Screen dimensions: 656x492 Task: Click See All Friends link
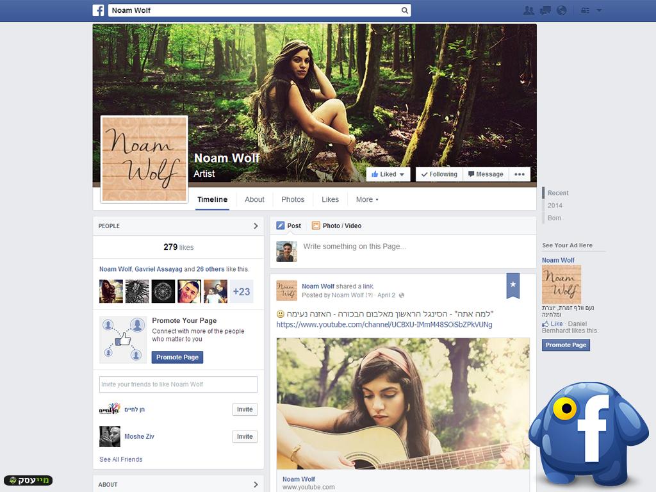[x=121, y=459]
